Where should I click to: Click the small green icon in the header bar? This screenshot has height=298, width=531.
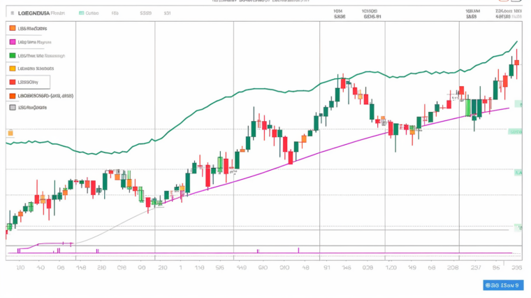[x=81, y=13]
